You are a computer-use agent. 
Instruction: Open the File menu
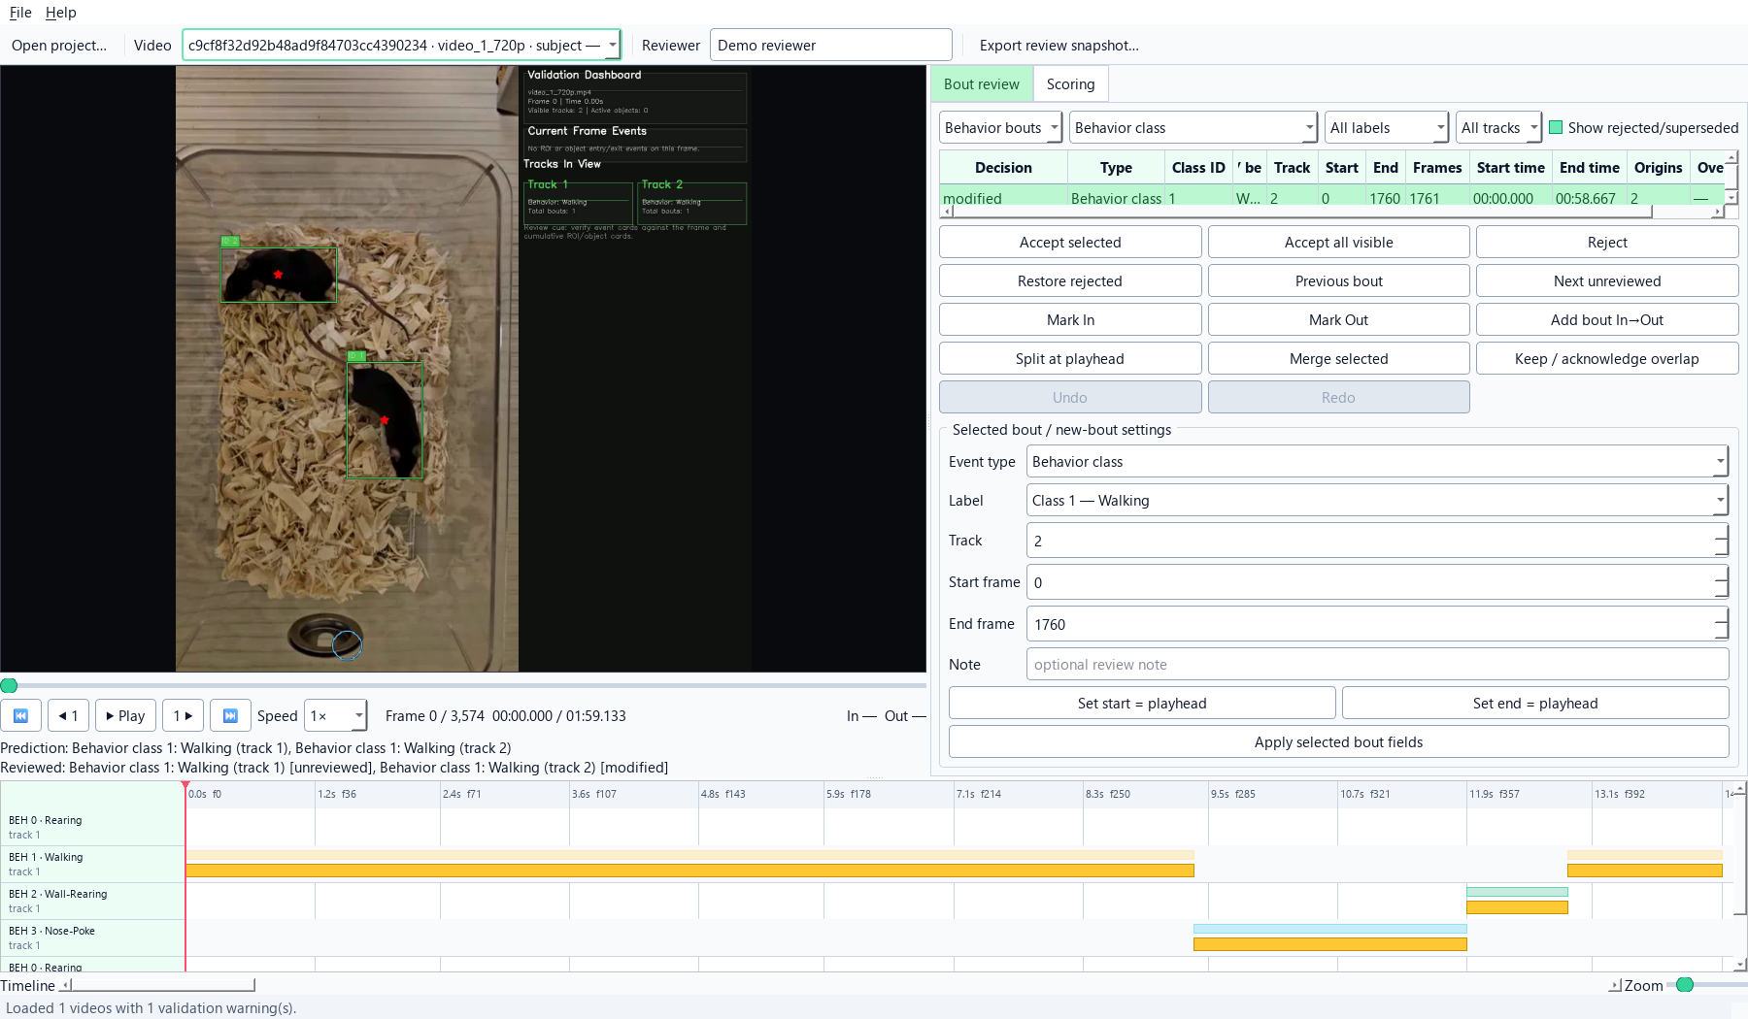pyautogui.click(x=20, y=12)
